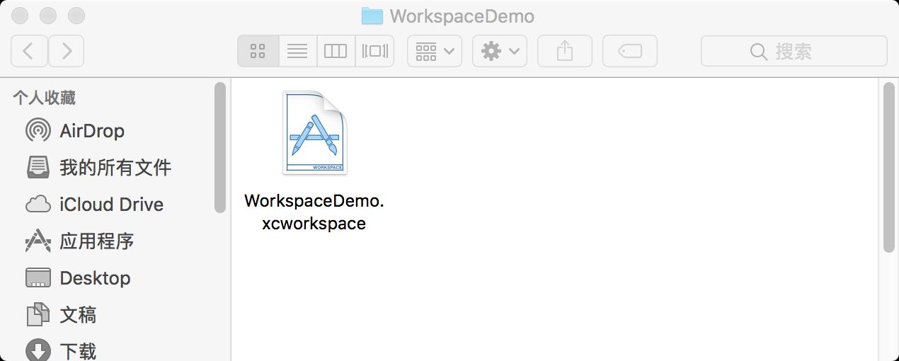The width and height of the screenshot is (899, 361).
Task: Click the sidebar scrollbar thumb
Action: pos(220,147)
